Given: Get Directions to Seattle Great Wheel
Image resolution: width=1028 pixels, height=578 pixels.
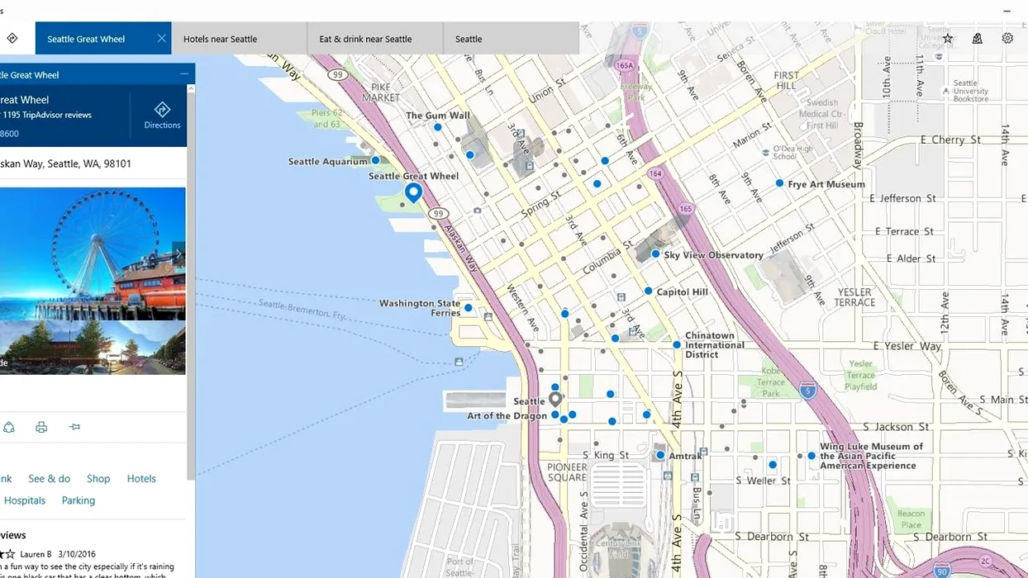Looking at the screenshot, I should [162, 115].
